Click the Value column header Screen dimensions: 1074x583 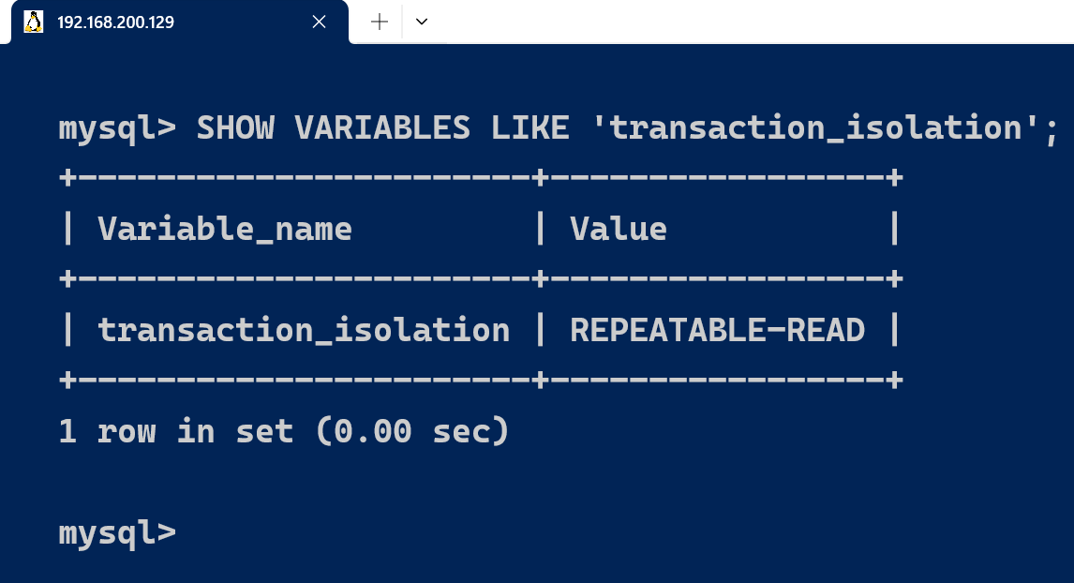(x=619, y=229)
